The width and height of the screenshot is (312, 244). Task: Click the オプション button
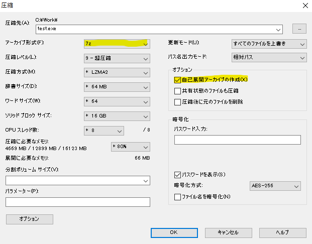coord(30,219)
